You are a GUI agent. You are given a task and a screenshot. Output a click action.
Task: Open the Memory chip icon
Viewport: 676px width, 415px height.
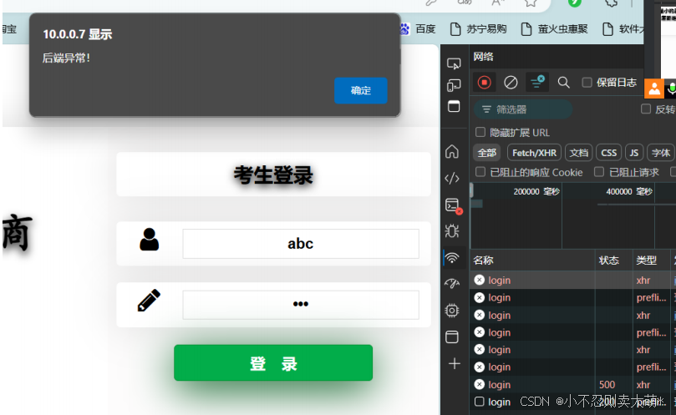coord(452,311)
